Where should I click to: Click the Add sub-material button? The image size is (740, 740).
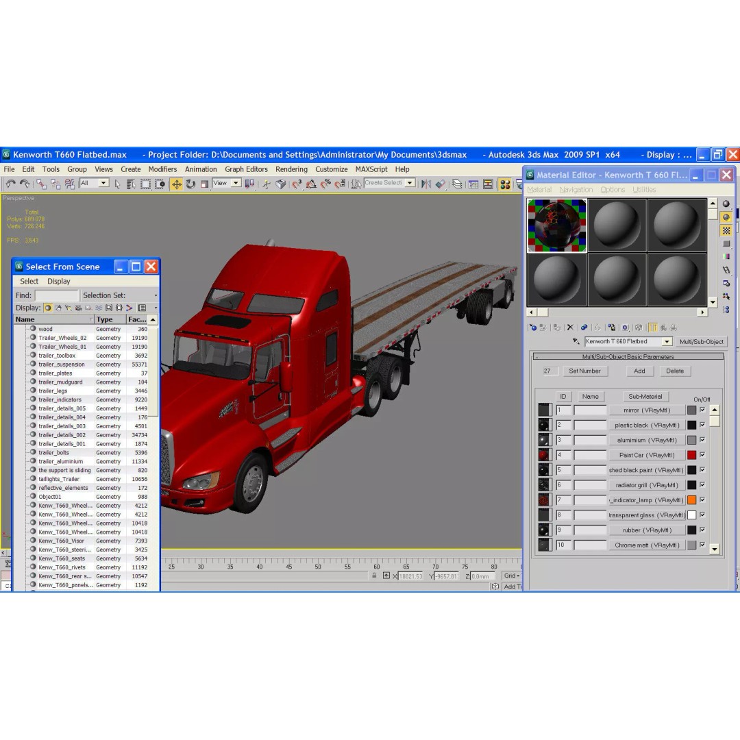point(639,371)
